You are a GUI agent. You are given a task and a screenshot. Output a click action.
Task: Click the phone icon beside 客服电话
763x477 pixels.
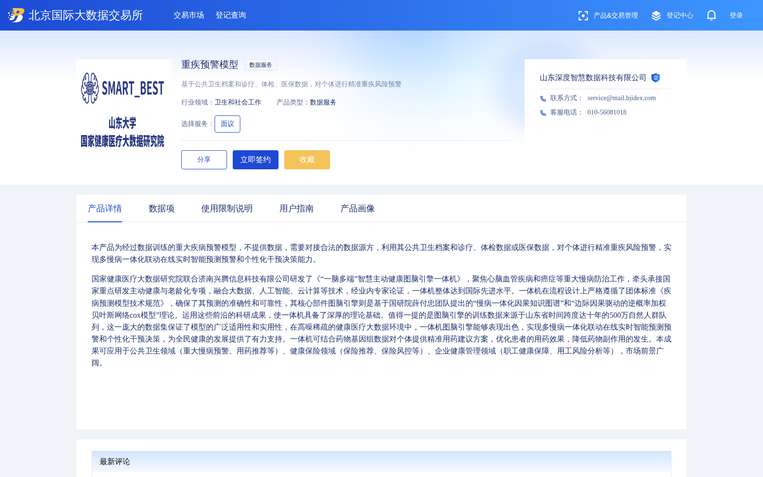[x=543, y=113]
